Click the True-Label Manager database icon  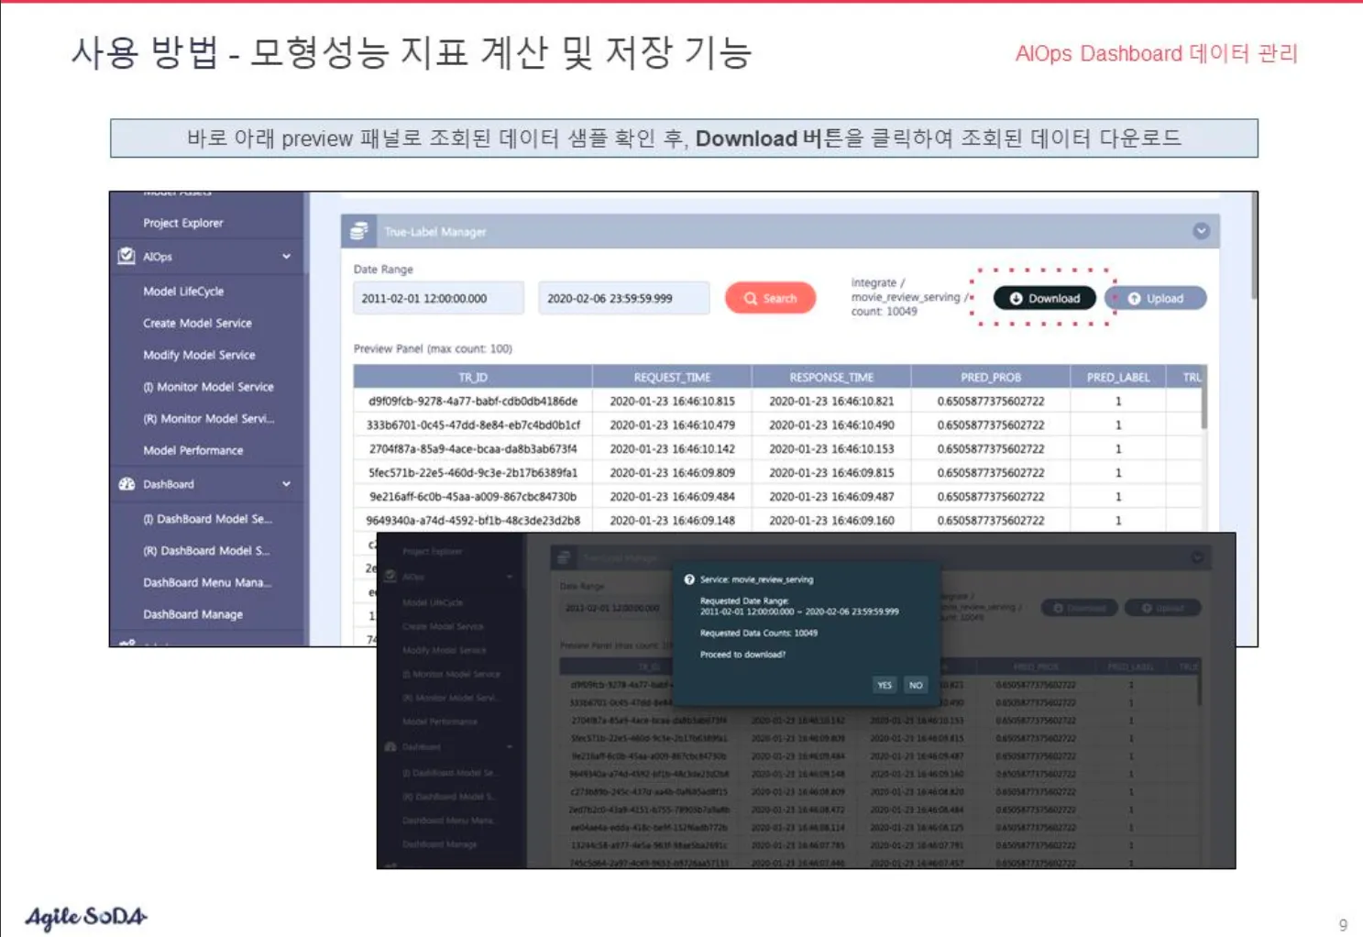pos(359,232)
